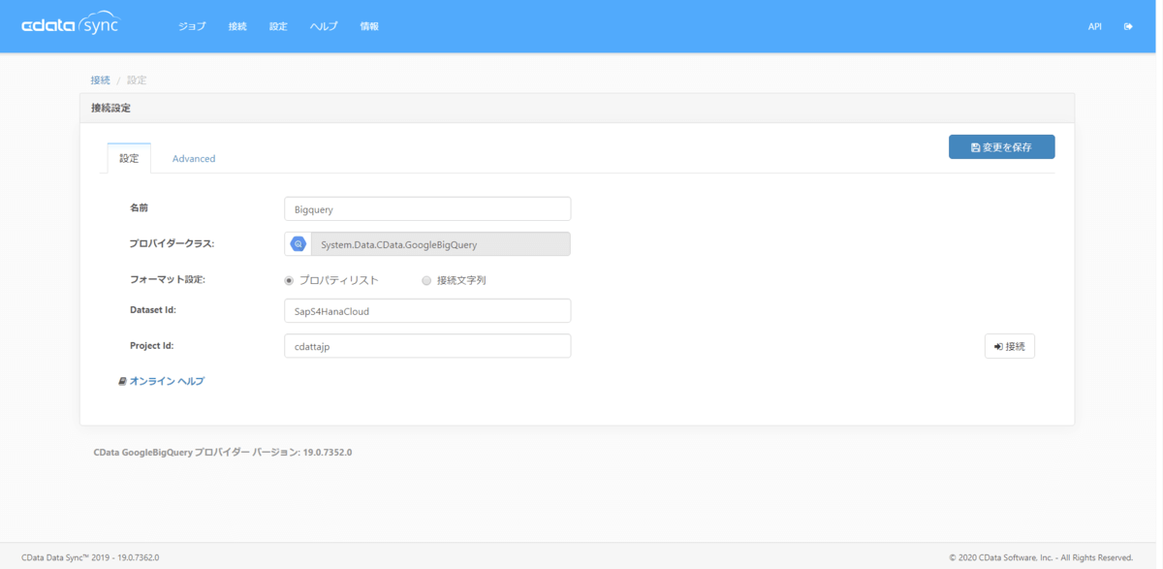This screenshot has width=1163, height=569.
Task: Click the 2020 CData Software copyright text
Action: pos(1042,557)
